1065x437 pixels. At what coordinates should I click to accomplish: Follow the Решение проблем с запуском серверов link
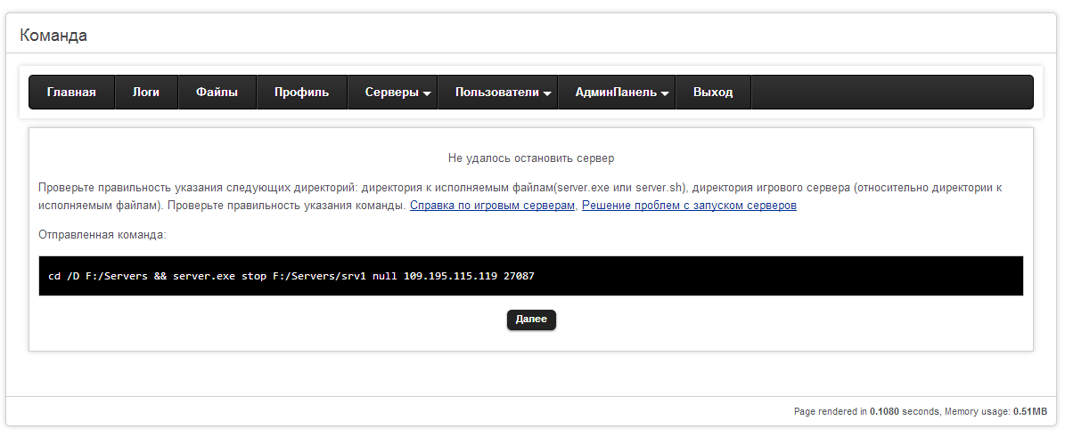point(689,206)
